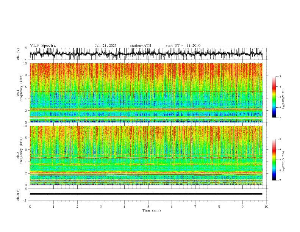The width and height of the screenshot is (300, 232).
Task: Click the lower 'log(PSD)(V²/Hz)' colorbar label
Action: pyautogui.click(x=284, y=161)
